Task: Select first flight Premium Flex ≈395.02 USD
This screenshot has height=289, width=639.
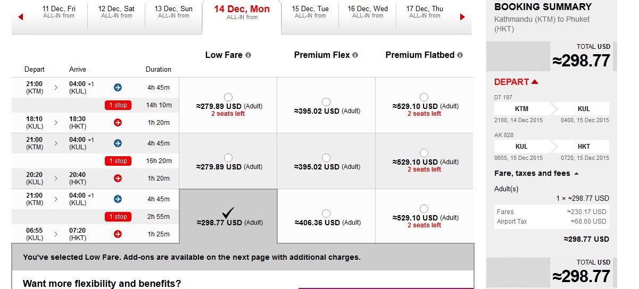Action: [326, 102]
